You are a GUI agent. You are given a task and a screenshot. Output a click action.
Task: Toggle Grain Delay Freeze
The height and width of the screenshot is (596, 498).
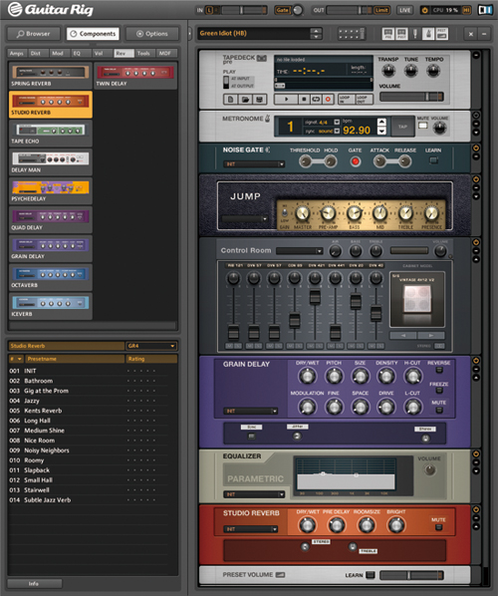(439, 391)
